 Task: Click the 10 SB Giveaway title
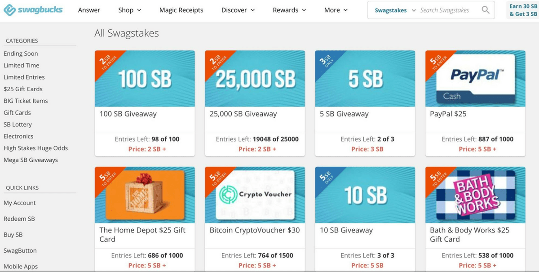coord(346,230)
